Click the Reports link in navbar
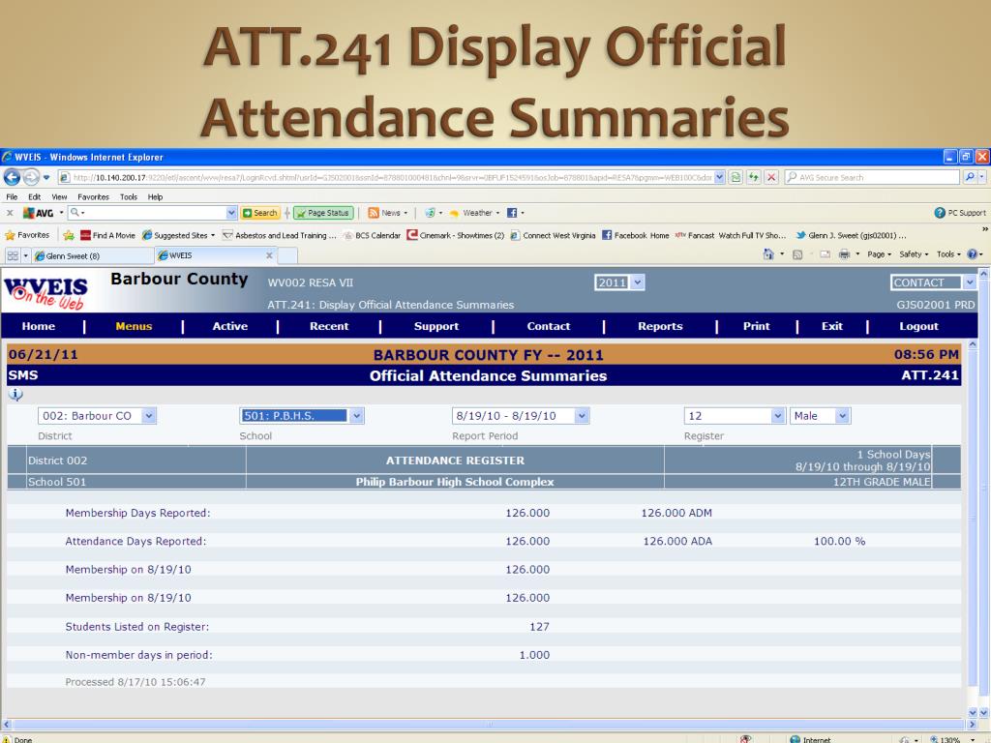The width and height of the screenshot is (991, 743). pyautogui.click(x=660, y=326)
